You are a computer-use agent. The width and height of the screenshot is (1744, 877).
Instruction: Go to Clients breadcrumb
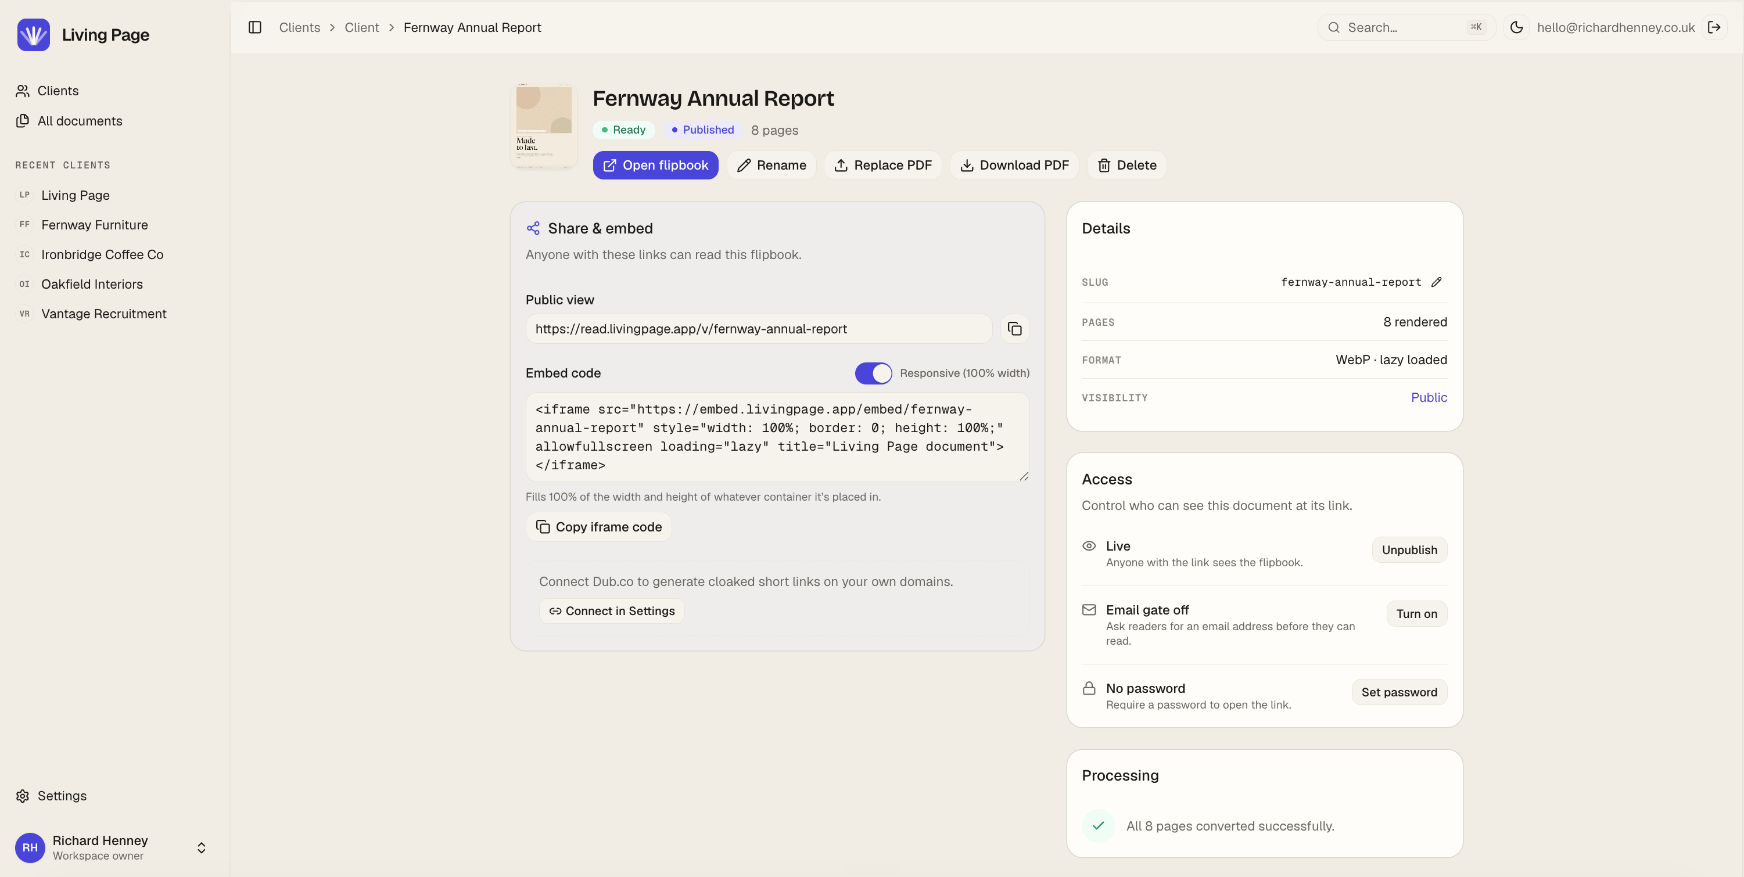click(x=299, y=27)
